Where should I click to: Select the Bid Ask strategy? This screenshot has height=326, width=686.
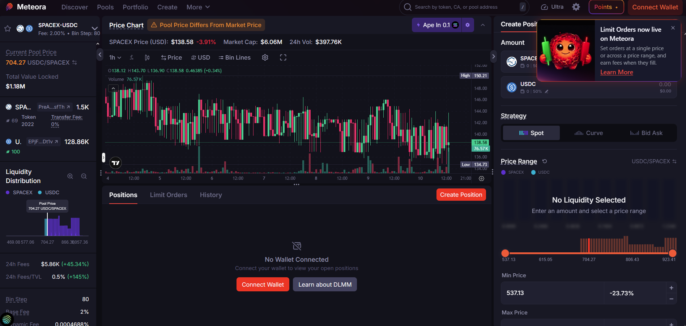(646, 133)
